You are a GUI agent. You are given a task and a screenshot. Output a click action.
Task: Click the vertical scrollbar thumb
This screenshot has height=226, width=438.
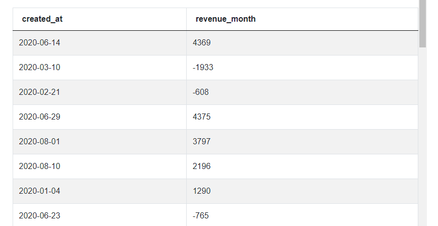click(x=423, y=23)
